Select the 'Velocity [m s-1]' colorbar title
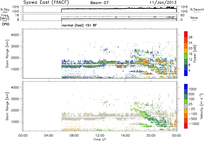 201,106
